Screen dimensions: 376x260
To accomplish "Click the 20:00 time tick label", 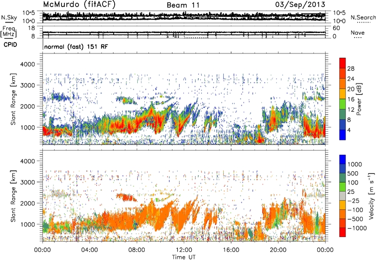I will (x=278, y=250).
